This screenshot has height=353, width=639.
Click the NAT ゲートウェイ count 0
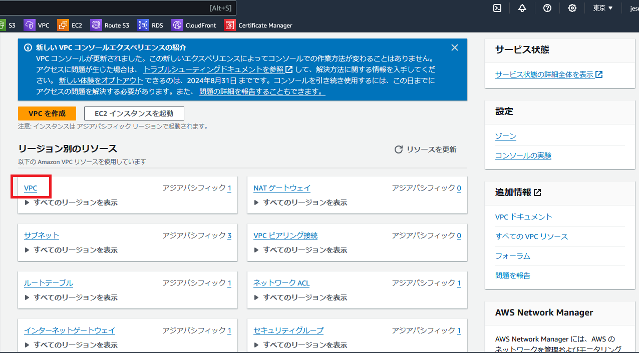pos(459,188)
